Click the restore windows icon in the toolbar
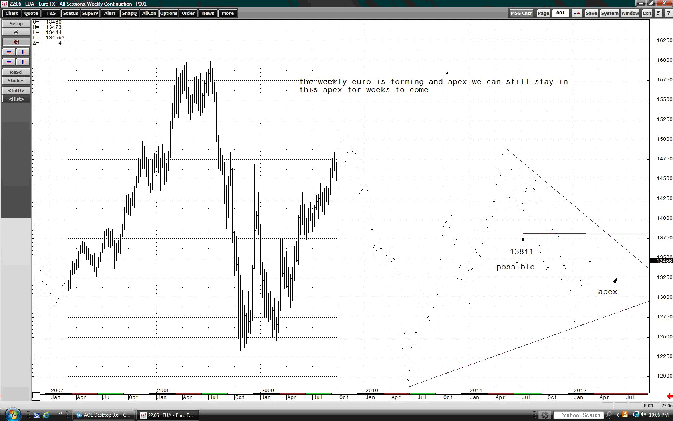 [658, 13]
